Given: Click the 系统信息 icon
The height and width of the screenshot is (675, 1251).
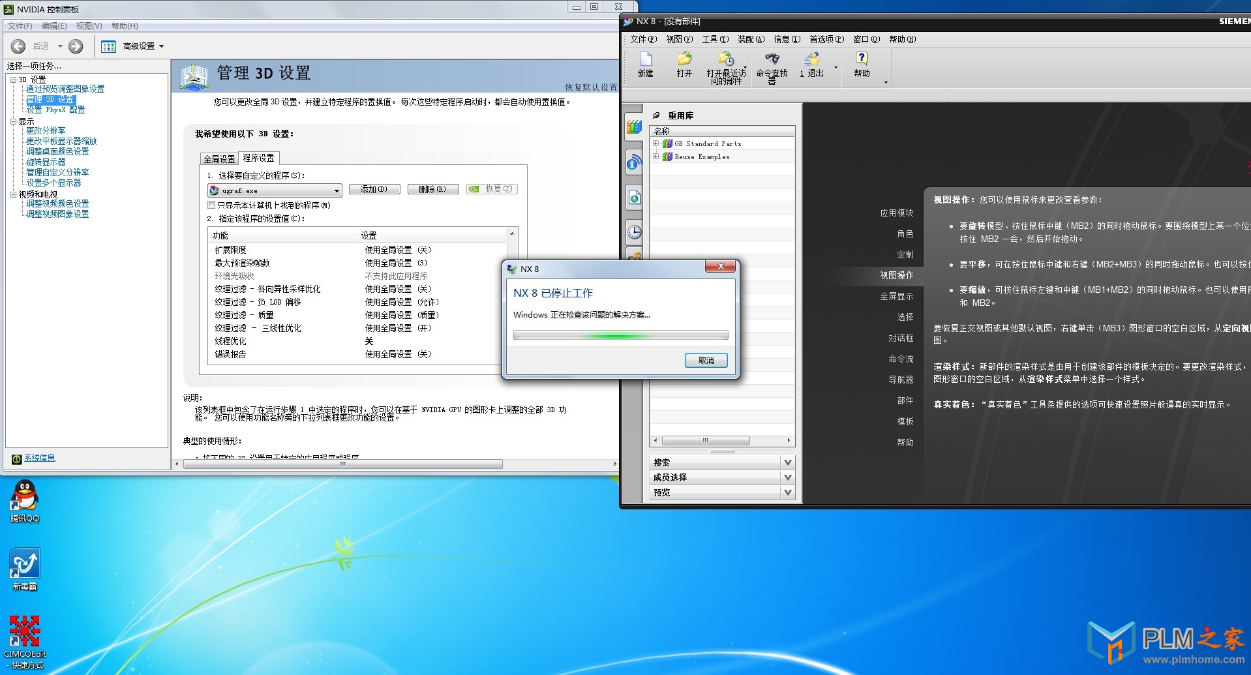Looking at the screenshot, I should click(17, 459).
